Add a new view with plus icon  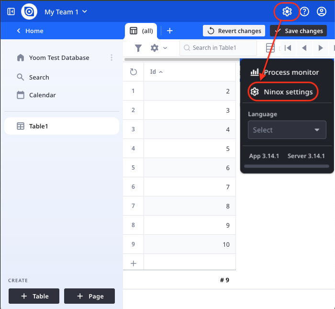pos(169,31)
